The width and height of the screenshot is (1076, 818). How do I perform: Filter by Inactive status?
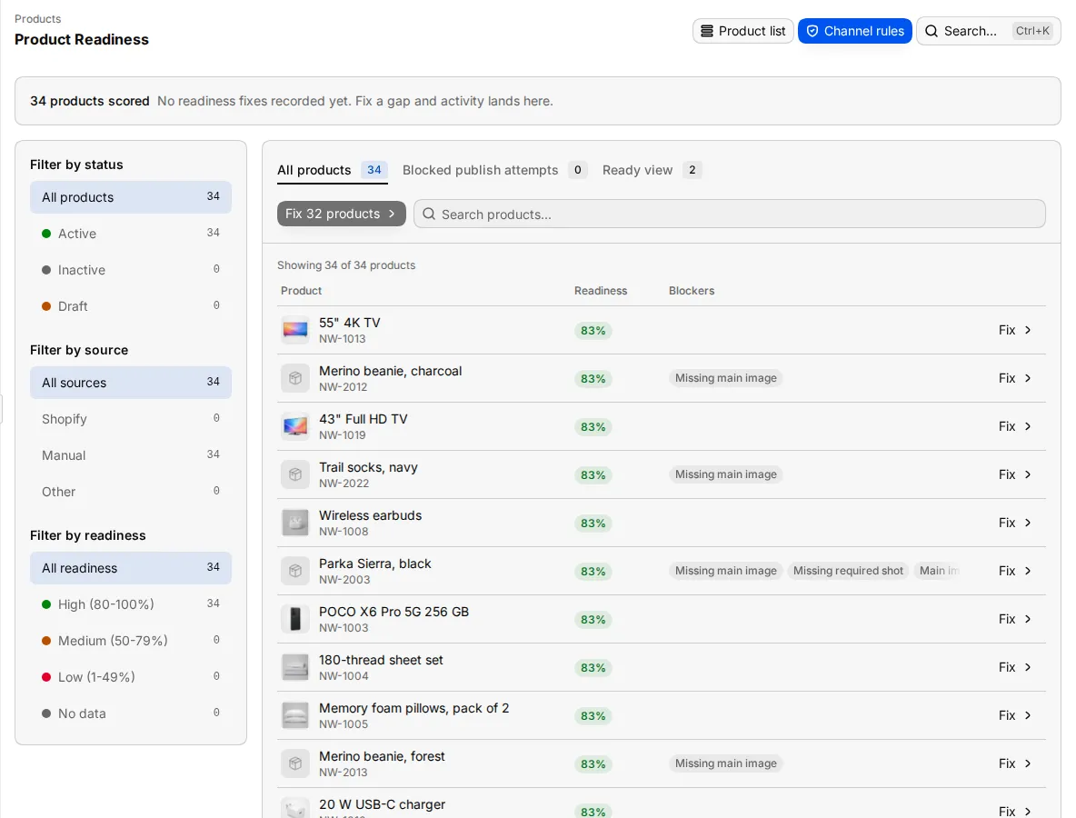(130, 270)
